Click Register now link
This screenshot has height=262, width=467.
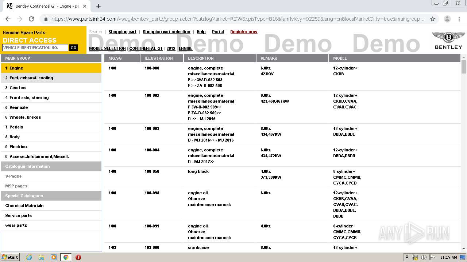[x=244, y=32]
